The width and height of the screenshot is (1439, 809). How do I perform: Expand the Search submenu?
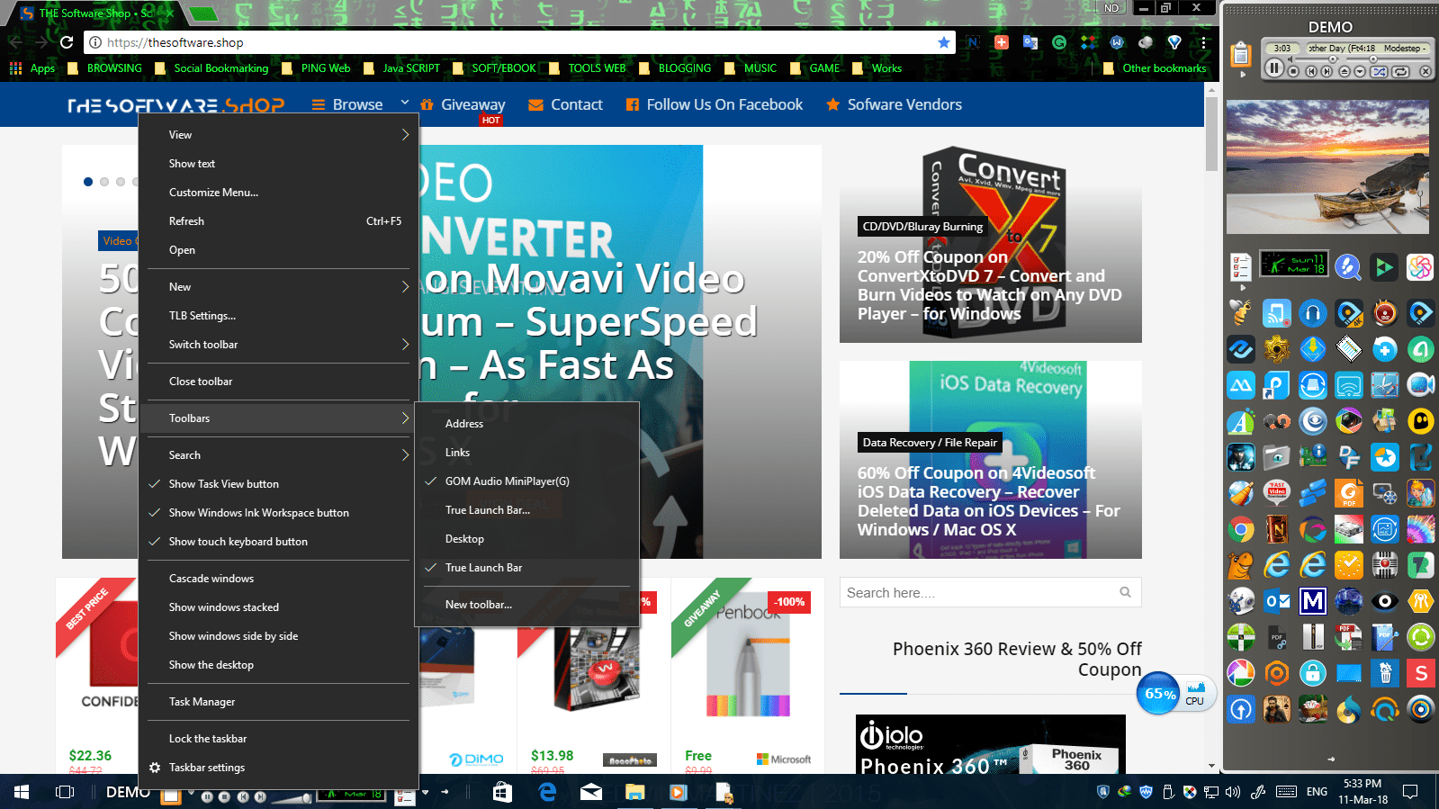(x=279, y=455)
